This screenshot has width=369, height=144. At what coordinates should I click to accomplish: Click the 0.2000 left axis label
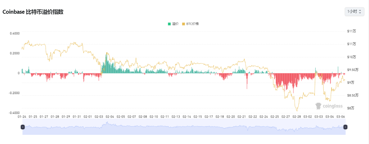coord(15,53)
